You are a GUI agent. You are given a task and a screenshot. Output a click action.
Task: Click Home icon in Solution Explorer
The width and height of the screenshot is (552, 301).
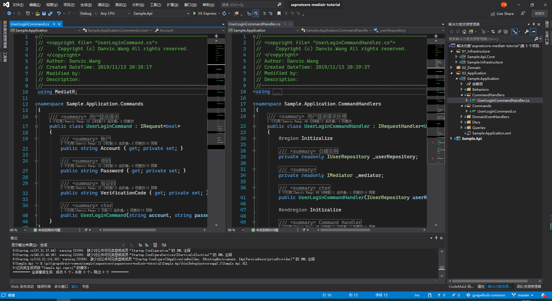pyautogui.click(x=464, y=32)
